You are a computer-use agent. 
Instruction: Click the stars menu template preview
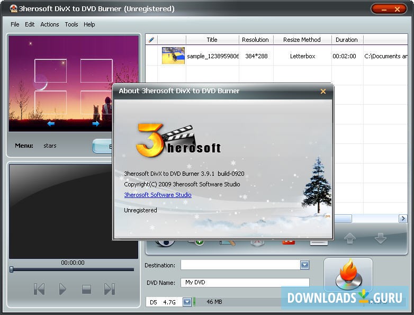click(x=74, y=83)
